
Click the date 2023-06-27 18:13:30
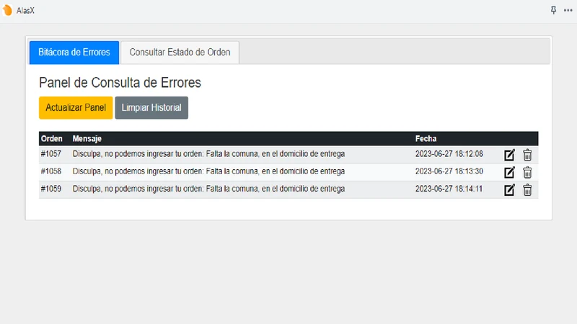[449, 171]
